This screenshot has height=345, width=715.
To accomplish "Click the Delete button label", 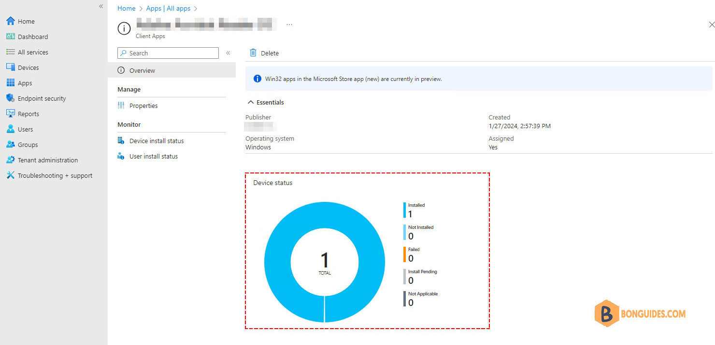I will [270, 53].
